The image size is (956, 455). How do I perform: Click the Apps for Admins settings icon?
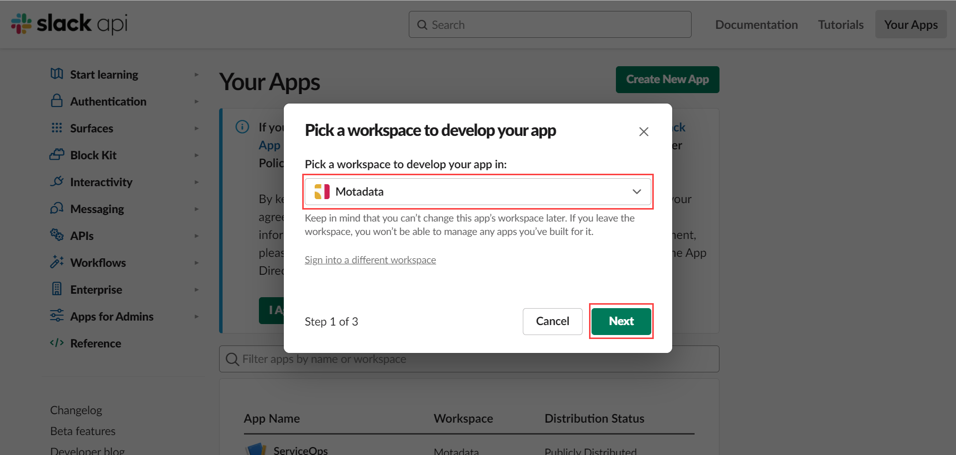point(56,316)
